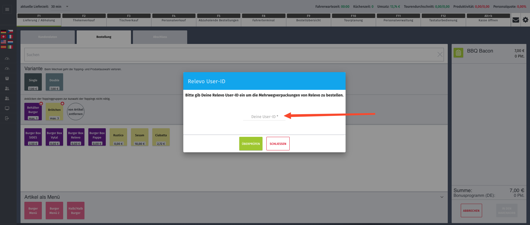Screen dimensions: 530x225
Task: Open F3 Tischverkauf
Action: [129, 20]
